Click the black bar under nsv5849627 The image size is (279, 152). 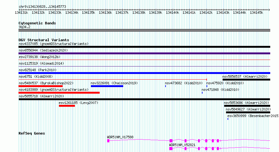[248, 112]
